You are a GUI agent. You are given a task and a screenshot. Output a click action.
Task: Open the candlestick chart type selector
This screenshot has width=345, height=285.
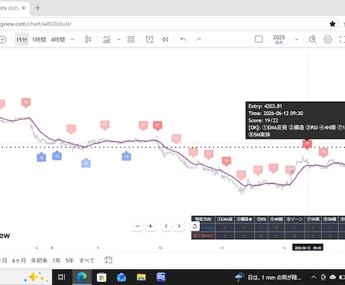click(88, 39)
